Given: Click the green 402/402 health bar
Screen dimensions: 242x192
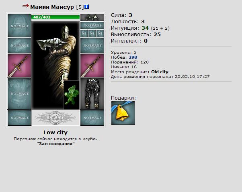Looking at the screenshot, I should (x=55, y=17).
